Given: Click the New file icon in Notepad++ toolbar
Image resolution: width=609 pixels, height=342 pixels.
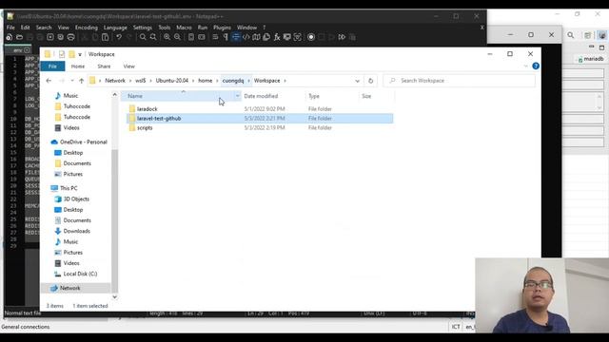Looking at the screenshot, I should tap(9, 37).
